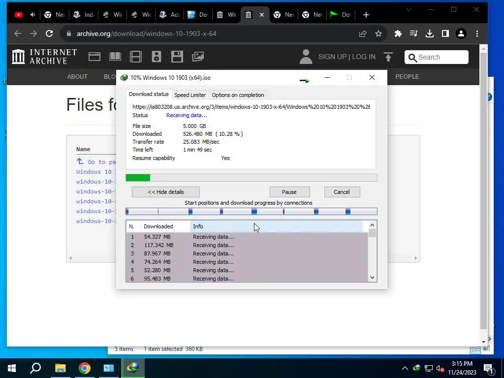The image size is (504, 378).
Task: Close the active archive.org browser tab
Action: 262,15
